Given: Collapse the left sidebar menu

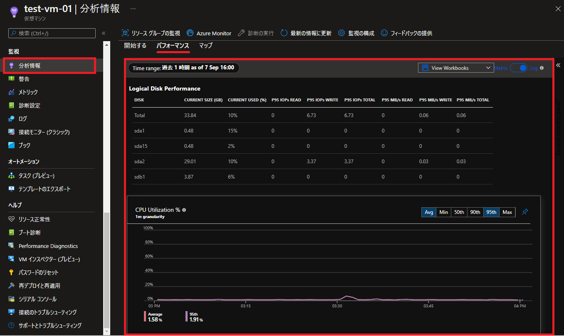Looking at the screenshot, I should point(104,33).
